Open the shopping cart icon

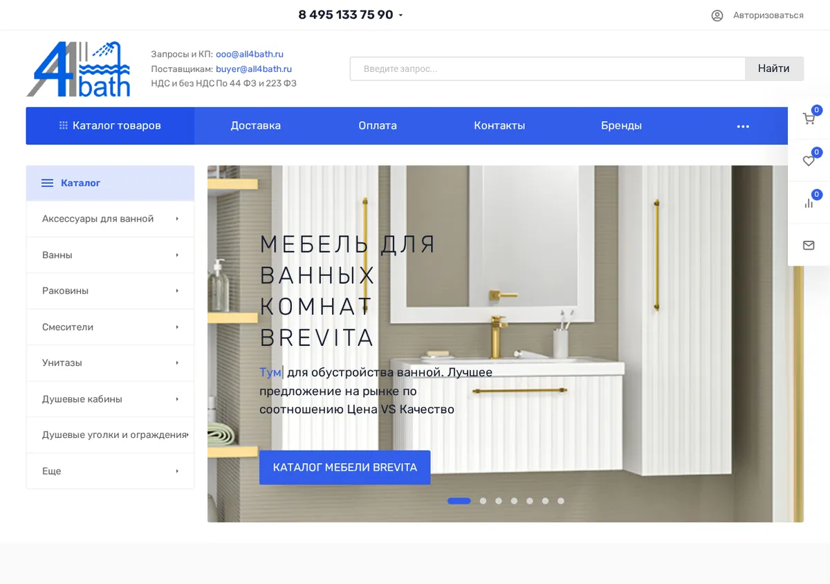809,119
